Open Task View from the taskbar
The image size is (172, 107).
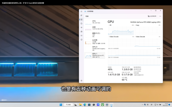click(76, 105)
